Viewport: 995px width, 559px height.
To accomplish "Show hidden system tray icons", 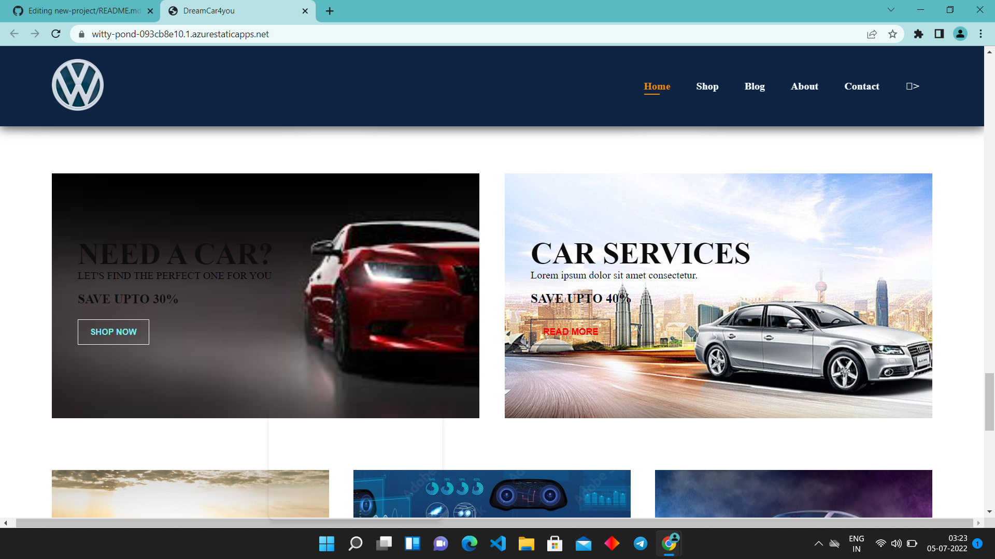I will coord(818,543).
